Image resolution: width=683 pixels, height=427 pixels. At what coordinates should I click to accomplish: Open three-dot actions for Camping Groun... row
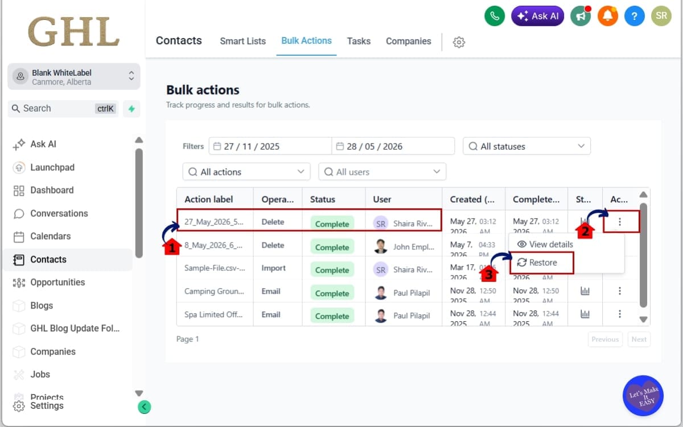tap(620, 291)
